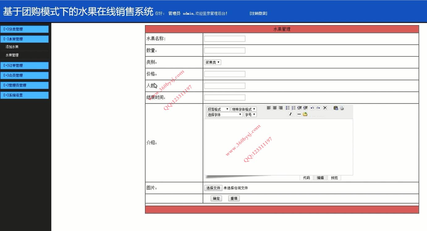Collapse the 水果管理 sidebar section
The height and width of the screenshot is (231, 427).
tap(24, 39)
